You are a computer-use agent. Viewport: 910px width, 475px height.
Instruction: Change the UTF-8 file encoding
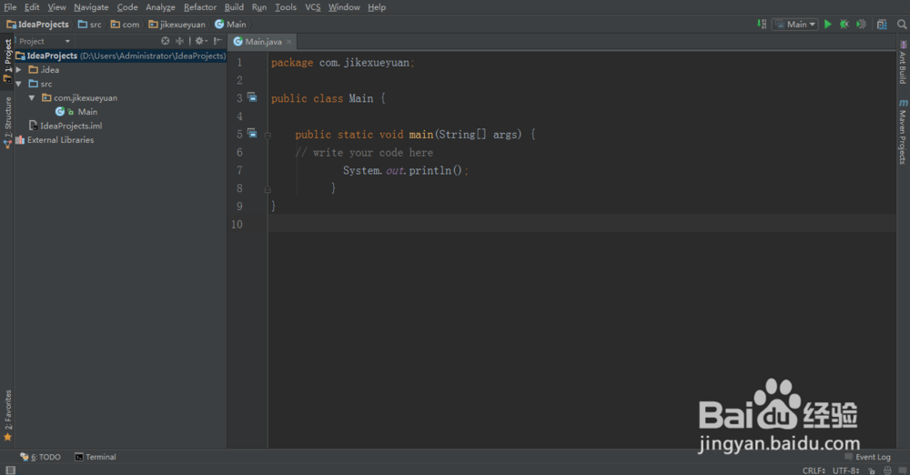coord(846,470)
